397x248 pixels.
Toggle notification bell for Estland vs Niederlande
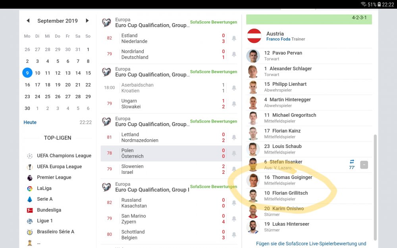pyautogui.click(x=234, y=38)
